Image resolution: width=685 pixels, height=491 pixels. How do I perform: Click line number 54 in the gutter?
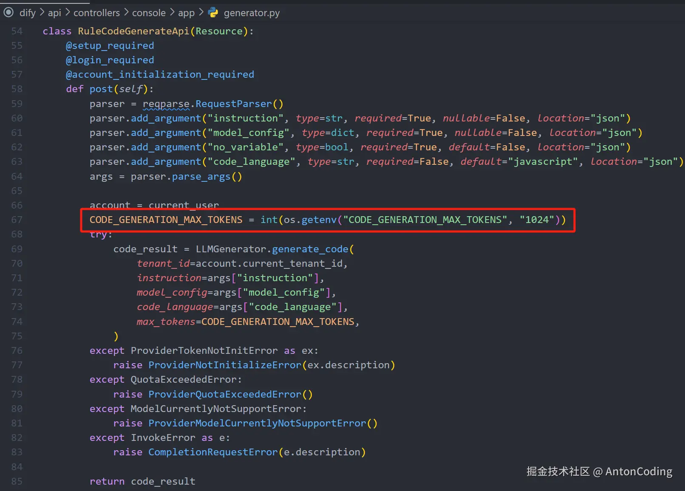(17, 31)
